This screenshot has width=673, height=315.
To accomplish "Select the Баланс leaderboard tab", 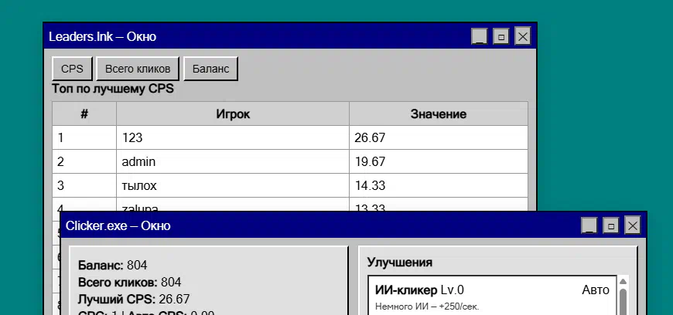I will click(x=210, y=69).
